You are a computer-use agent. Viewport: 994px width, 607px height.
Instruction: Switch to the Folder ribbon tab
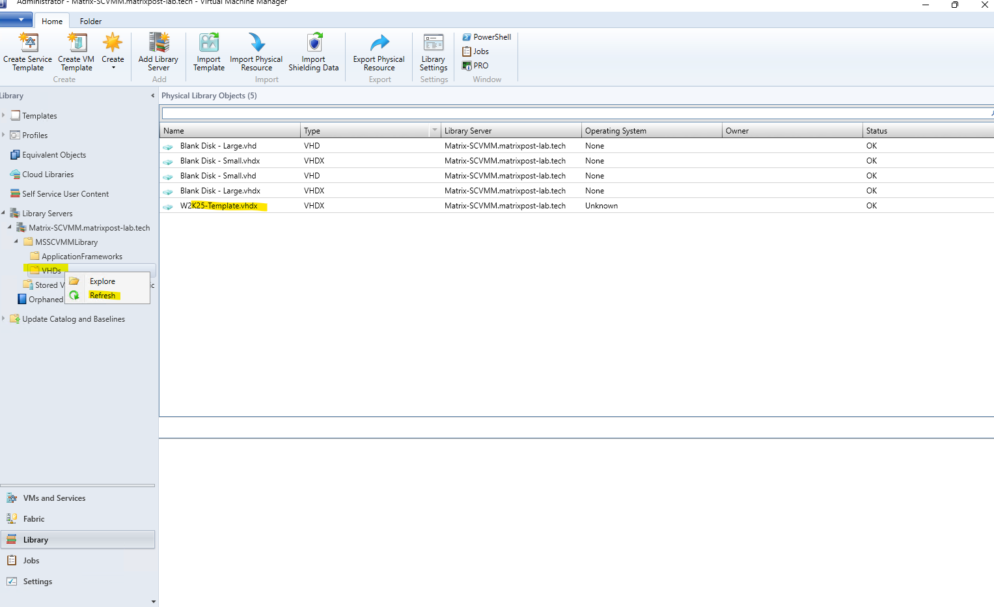coord(91,21)
